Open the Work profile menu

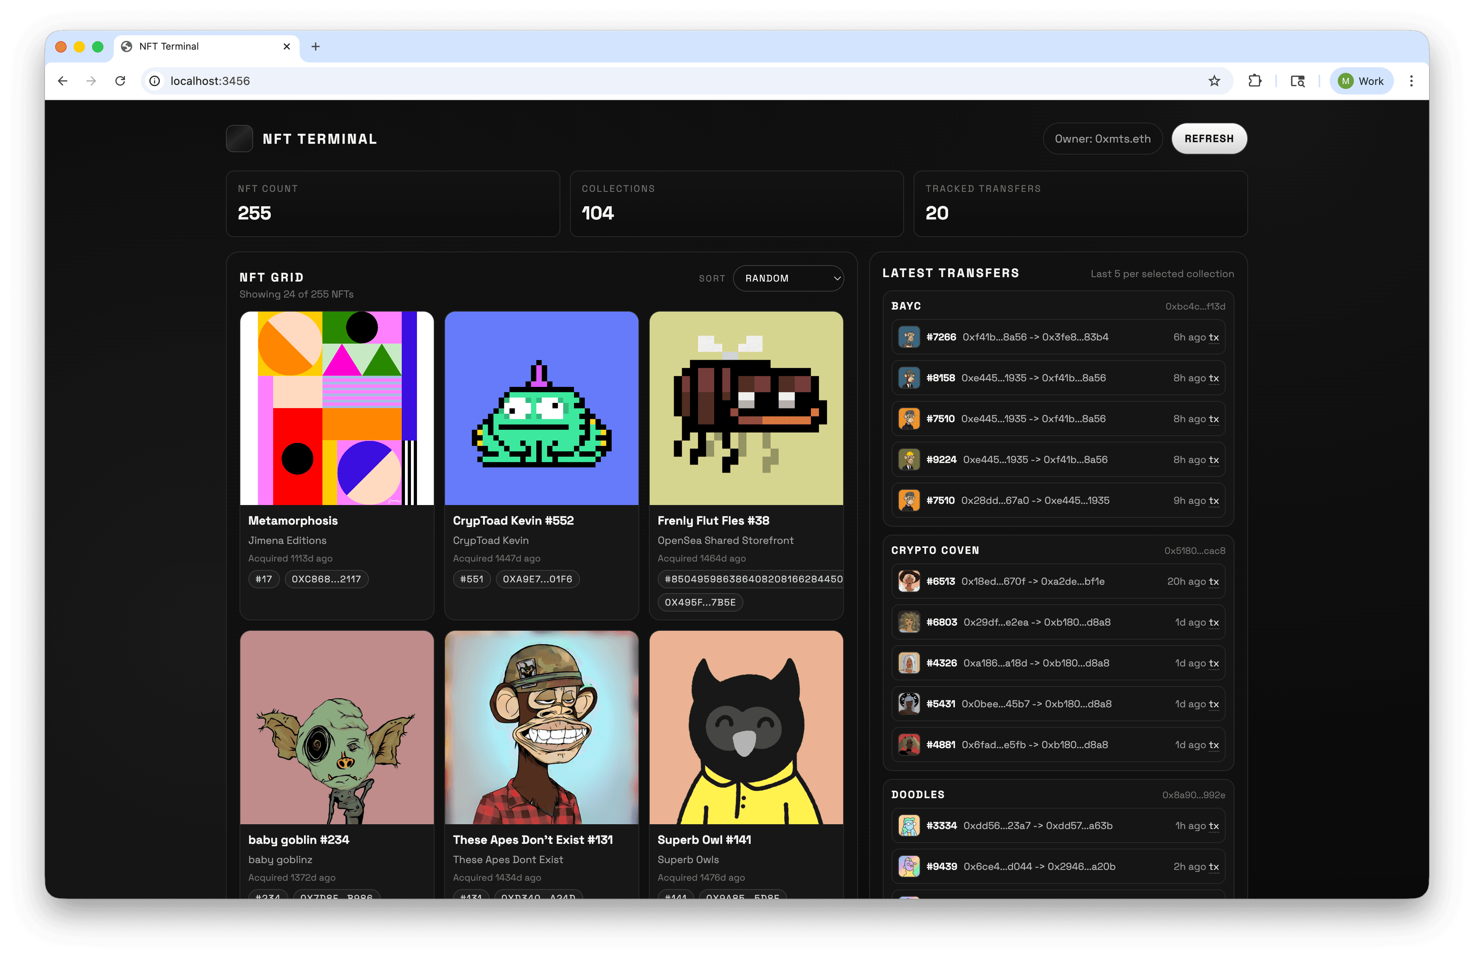[1361, 81]
